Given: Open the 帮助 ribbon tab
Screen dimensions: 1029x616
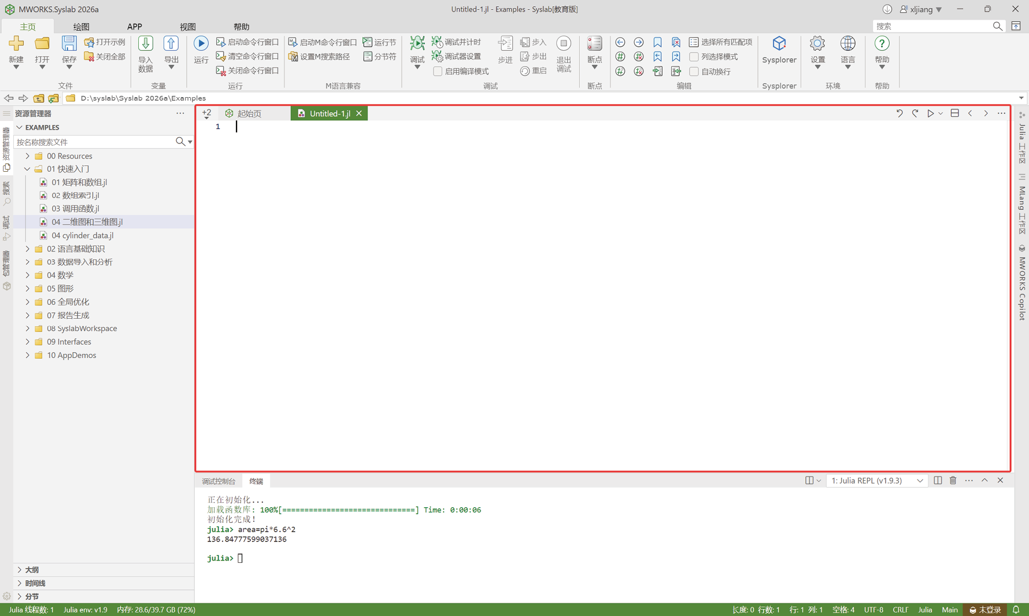Looking at the screenshot, I should pyautogui.click(x=241, y=27).
